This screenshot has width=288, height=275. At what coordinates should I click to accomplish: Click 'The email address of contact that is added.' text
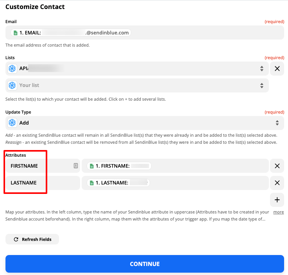48,45
